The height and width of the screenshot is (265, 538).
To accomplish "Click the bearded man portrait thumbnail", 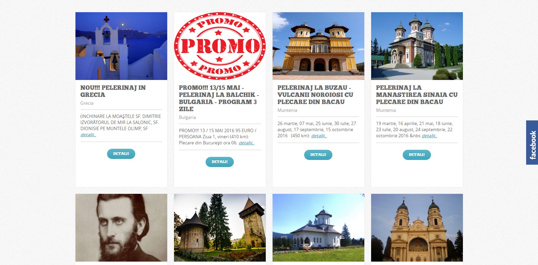I will coord(121,228).
